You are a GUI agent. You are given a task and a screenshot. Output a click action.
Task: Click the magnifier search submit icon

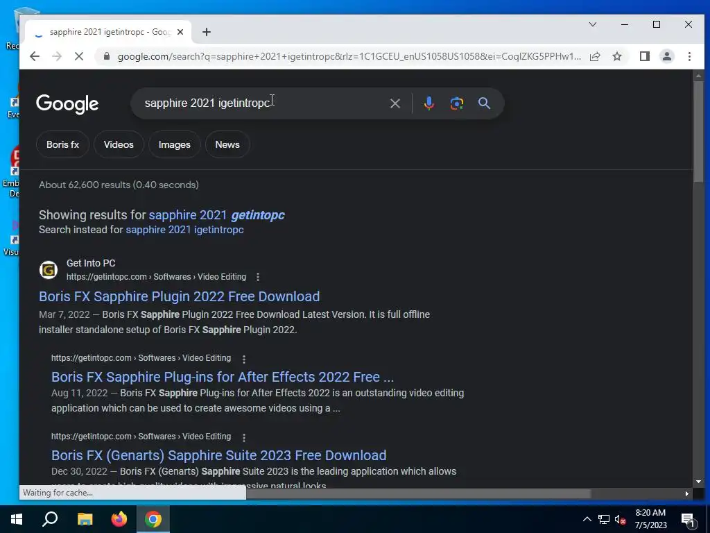[x=484, y=103]
